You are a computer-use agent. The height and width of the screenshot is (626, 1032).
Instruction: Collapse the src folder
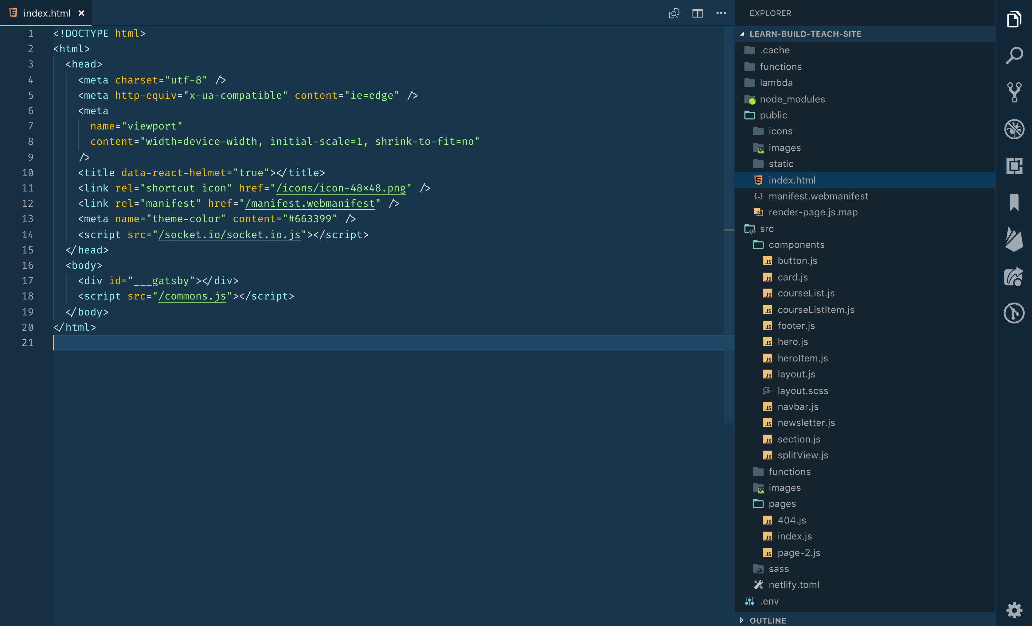(x=865, y=229)
